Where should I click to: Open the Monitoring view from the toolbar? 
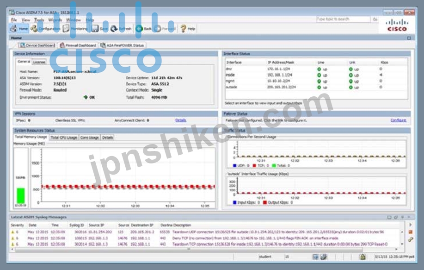coord(75,28)
